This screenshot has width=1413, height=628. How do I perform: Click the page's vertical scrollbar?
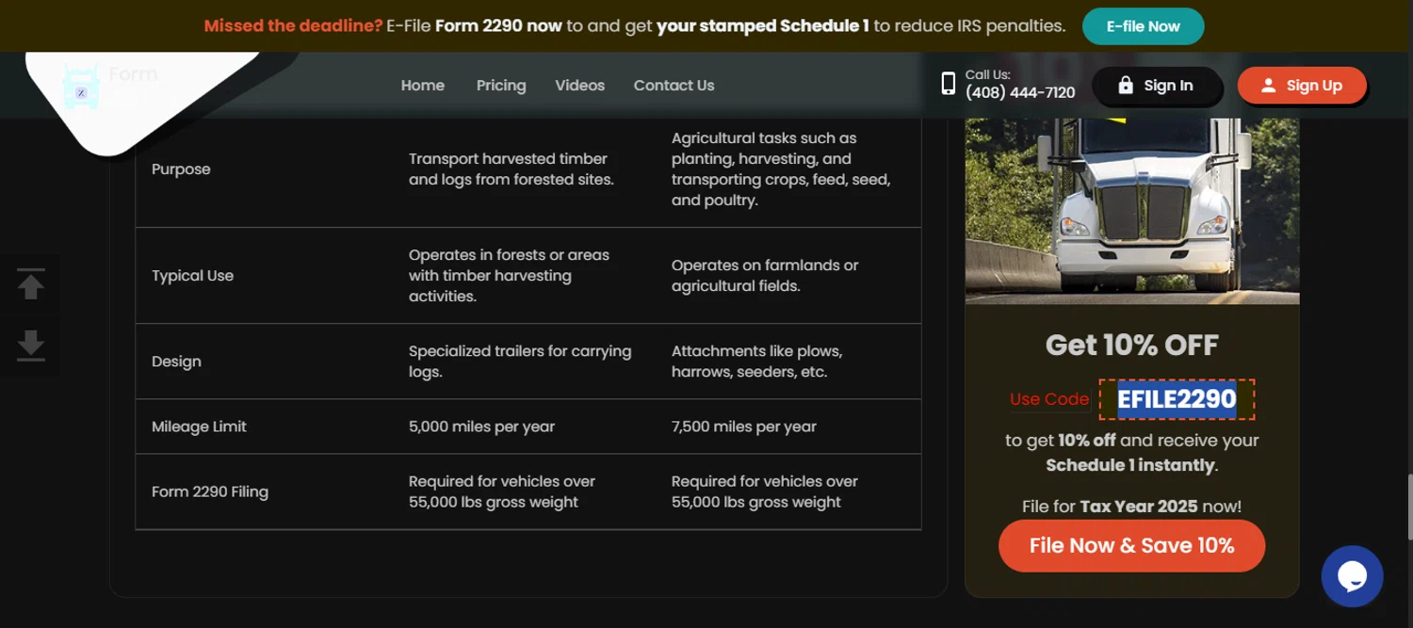click(1407, 508)
